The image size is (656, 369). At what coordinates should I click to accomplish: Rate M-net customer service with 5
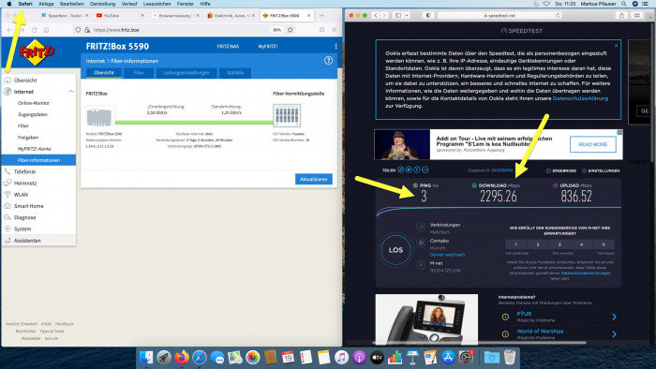tap(604, 244)
